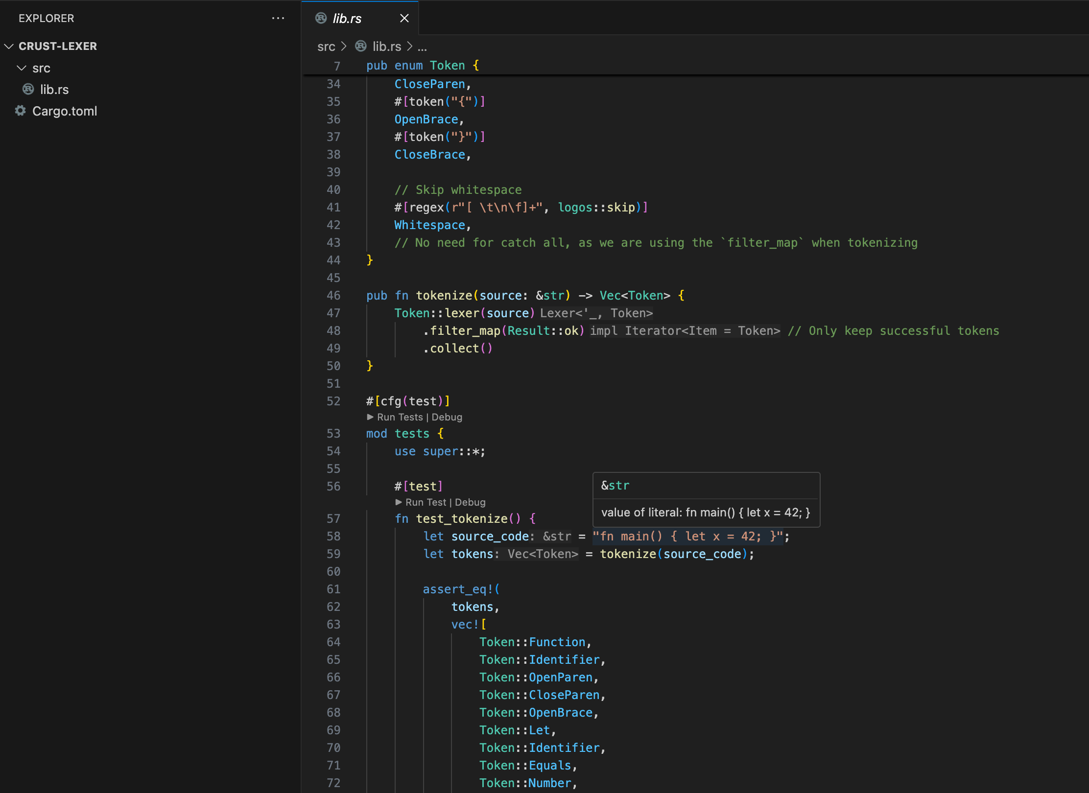The height and width of the screenshot is (793, 1089).
Task: Click the Rust icon in the breadcrumb
Action: pos(361,46)
